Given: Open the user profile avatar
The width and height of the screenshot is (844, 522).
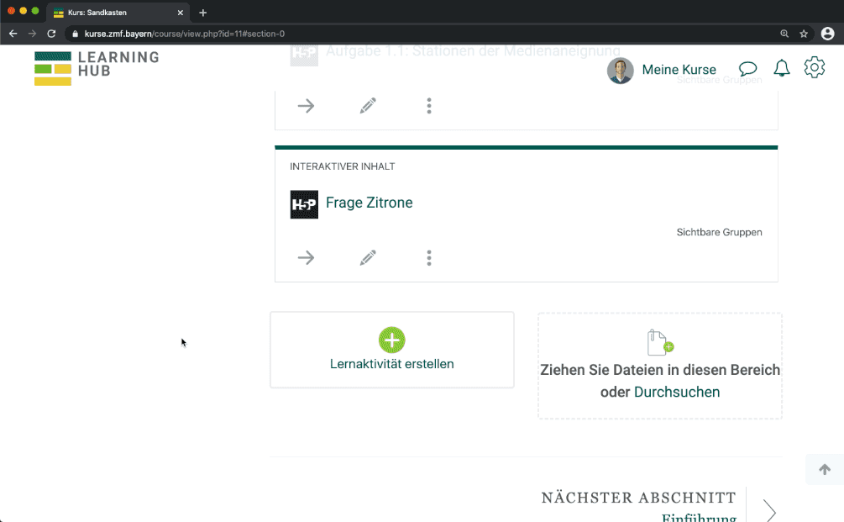Looking at the screenshot, I should (620, 71).
